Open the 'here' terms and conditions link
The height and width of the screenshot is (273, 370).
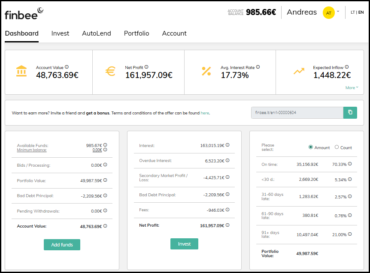coord(205,113)
